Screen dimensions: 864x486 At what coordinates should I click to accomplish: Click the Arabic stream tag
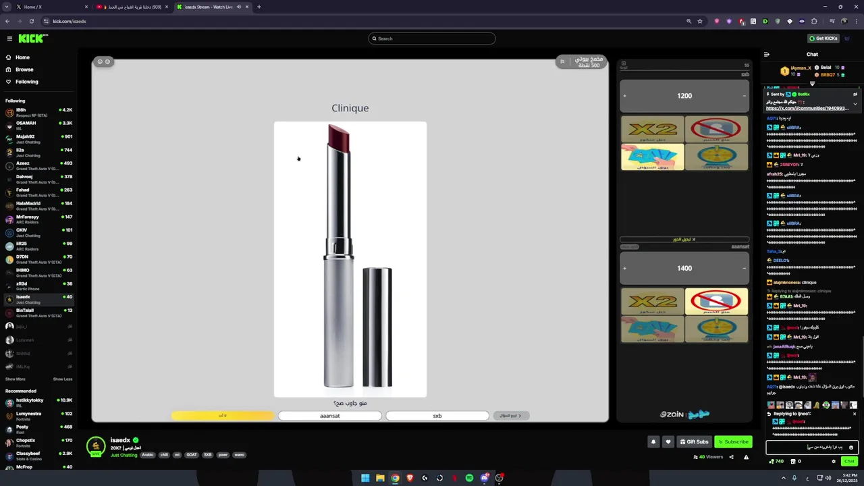point(148,455)
